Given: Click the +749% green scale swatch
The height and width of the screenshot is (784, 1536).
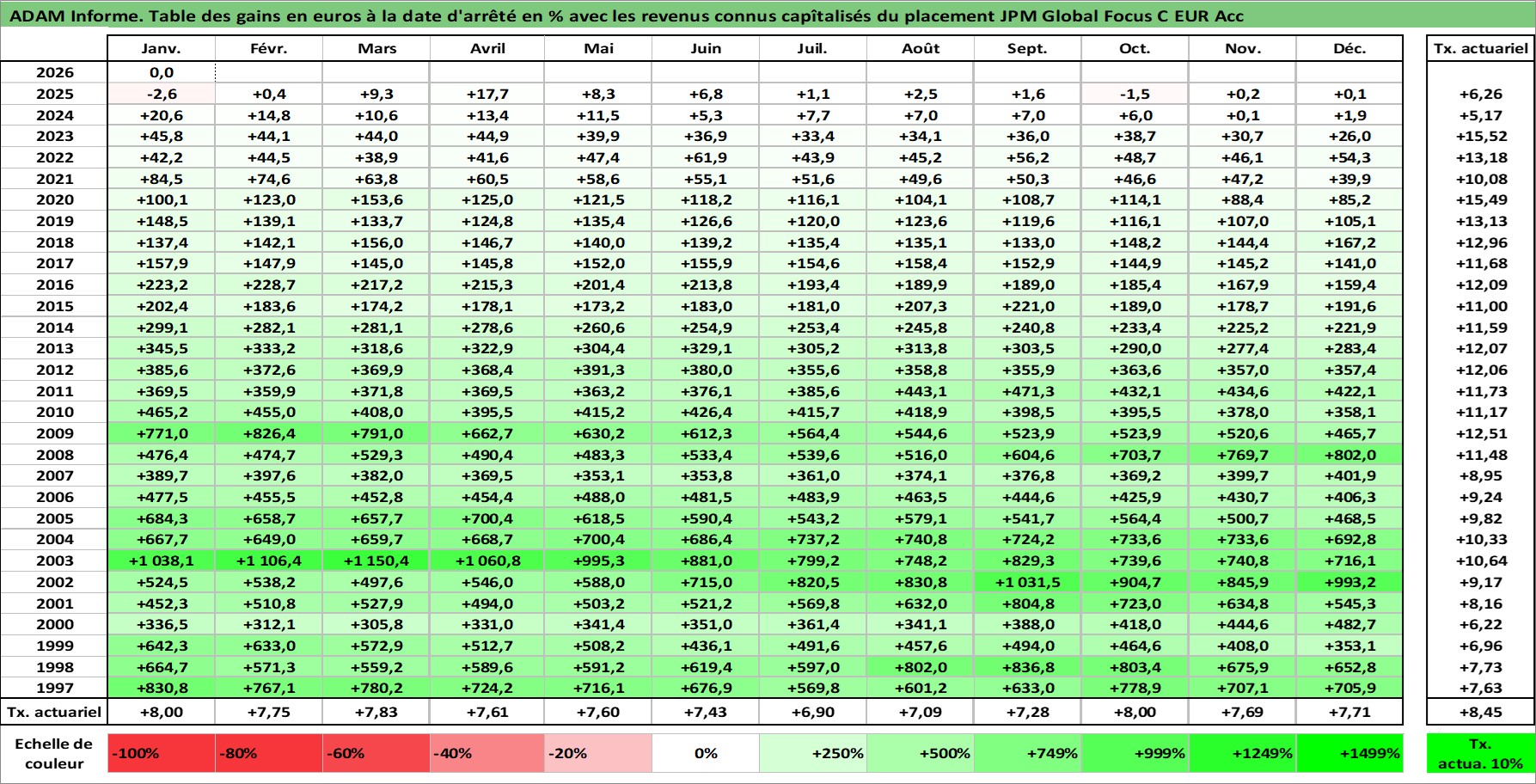Looking at the screenshot, I should click(1028, 753).
